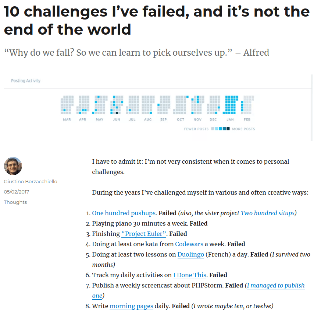Image resolution: width=321 pixels, height=310 pixels.
Task: Click the Posting Activity heatmap image
Action: pos(158,107)
